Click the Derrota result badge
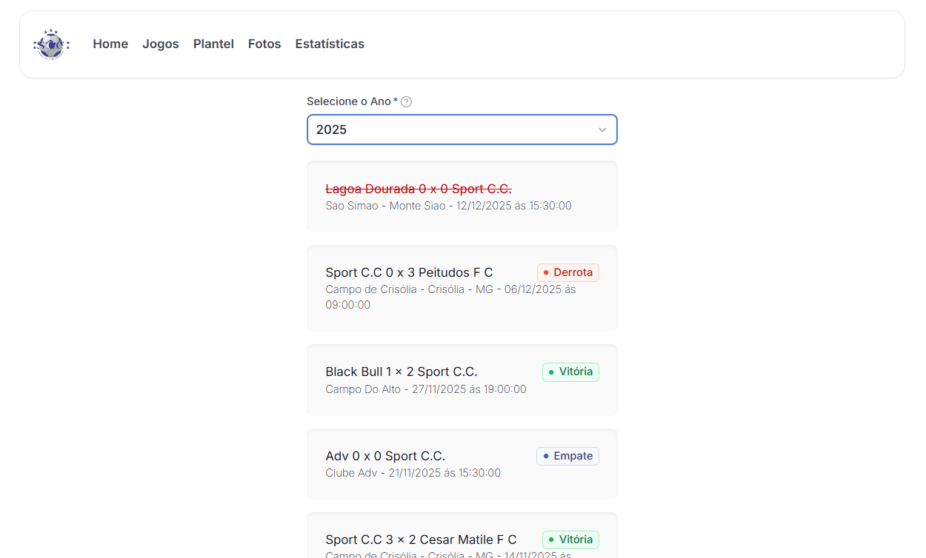Image resolution: width=926 pixels, height=558 pixels. (x=568, y=272)
